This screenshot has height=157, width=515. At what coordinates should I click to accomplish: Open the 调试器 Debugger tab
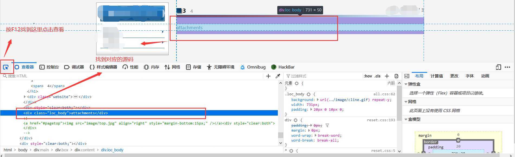pyautogui.click(x=74, y=67)
